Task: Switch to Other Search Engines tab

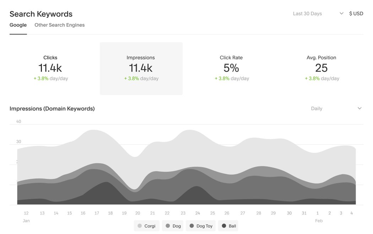Action: pos(59,25)
